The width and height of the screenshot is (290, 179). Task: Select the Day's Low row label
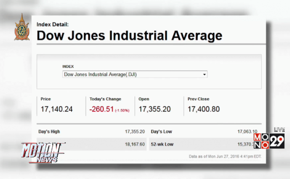coord(161,131)
